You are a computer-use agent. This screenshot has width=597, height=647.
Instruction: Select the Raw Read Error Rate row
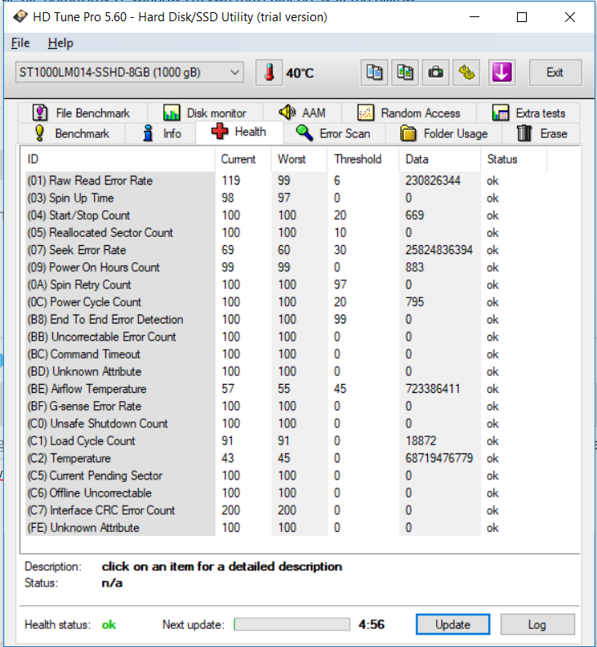tap(286, 181)
